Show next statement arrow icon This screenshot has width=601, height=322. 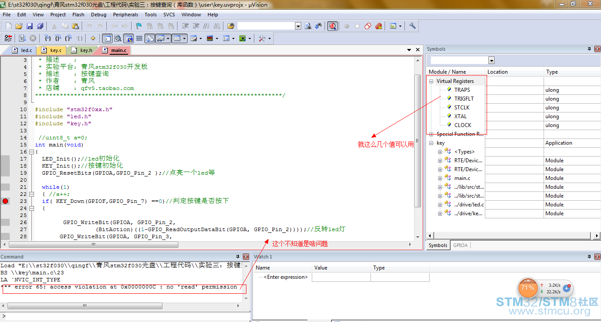click(93, 38)
